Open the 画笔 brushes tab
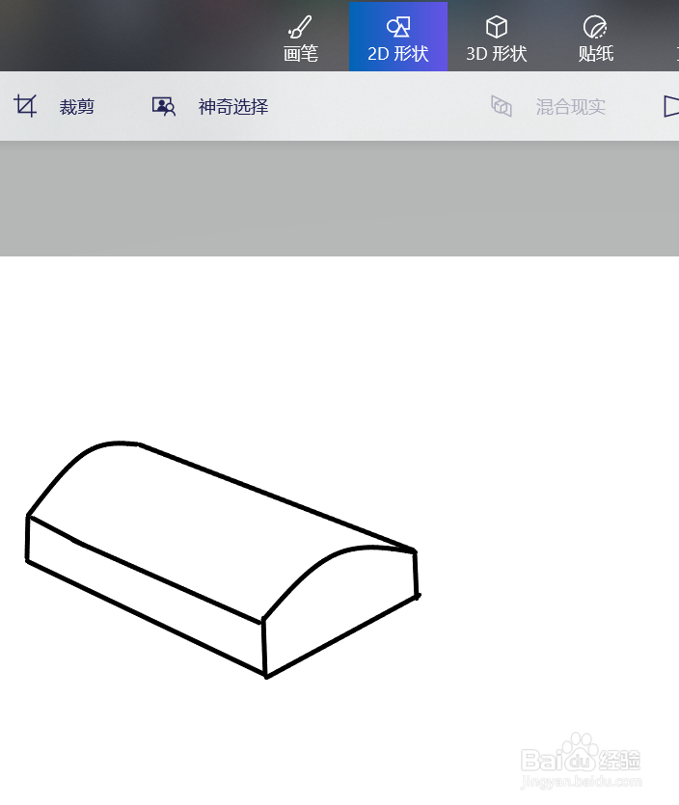Viewport: 679px width, 805px height. [x=301, y=37]
